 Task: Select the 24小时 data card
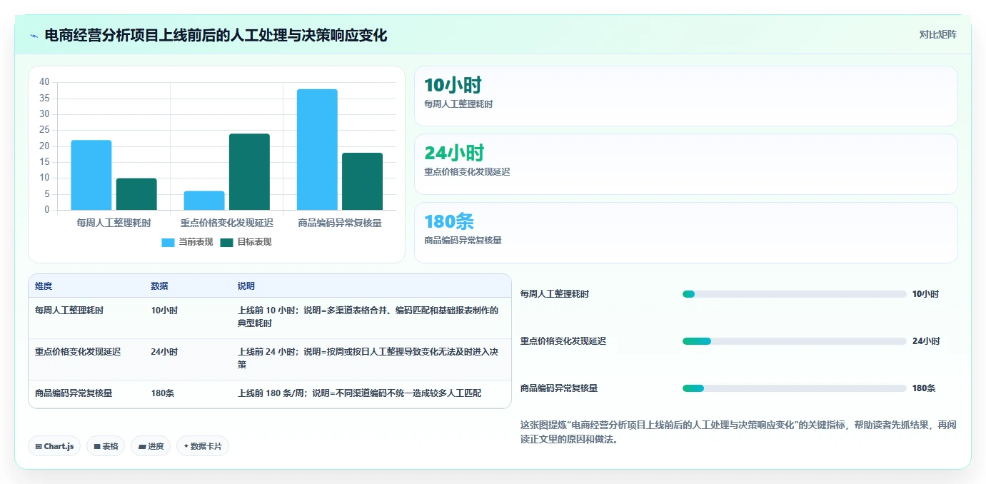(x=685, y=164)
